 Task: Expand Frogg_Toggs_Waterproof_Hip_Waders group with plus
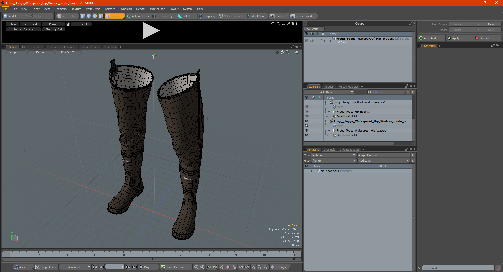click(x=331, y=41)
